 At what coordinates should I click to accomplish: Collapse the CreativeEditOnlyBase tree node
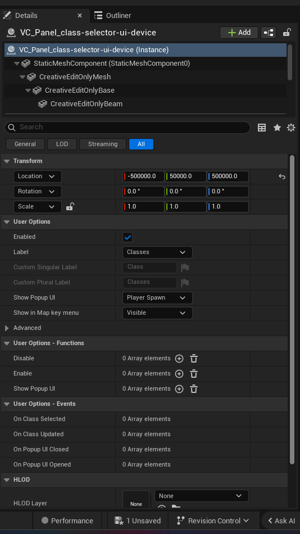coord(28,90)
